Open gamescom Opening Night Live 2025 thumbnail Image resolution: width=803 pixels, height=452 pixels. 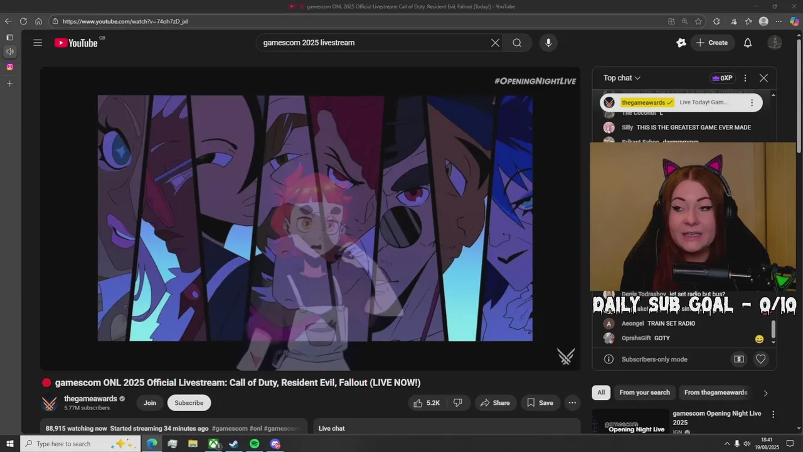[630, 421]
